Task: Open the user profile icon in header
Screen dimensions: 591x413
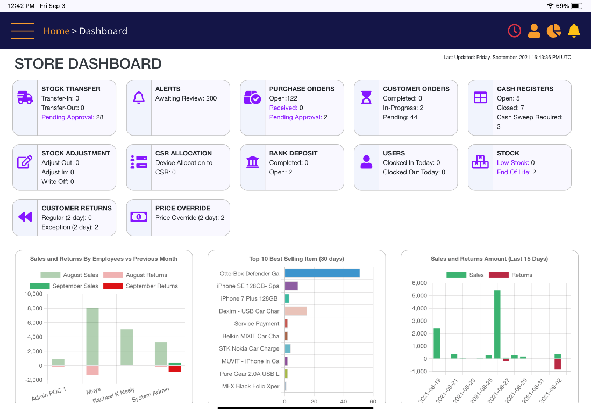Action: pos(533,31)
